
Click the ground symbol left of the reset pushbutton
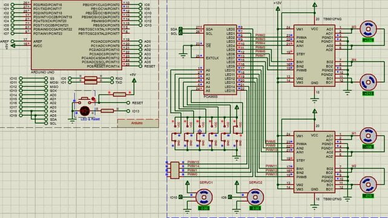pyautogui.click(x=72, y=121)
